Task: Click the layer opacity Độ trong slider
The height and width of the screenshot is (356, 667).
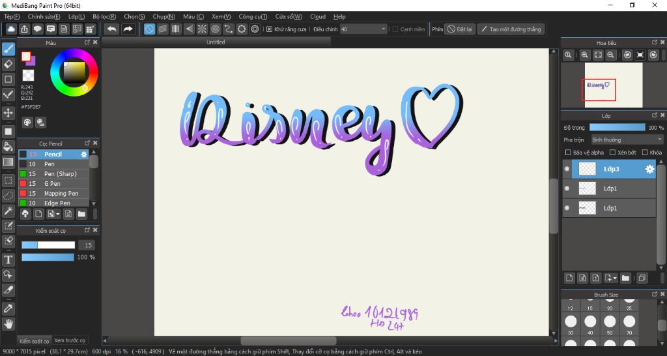Action: (x=617, y=127)
